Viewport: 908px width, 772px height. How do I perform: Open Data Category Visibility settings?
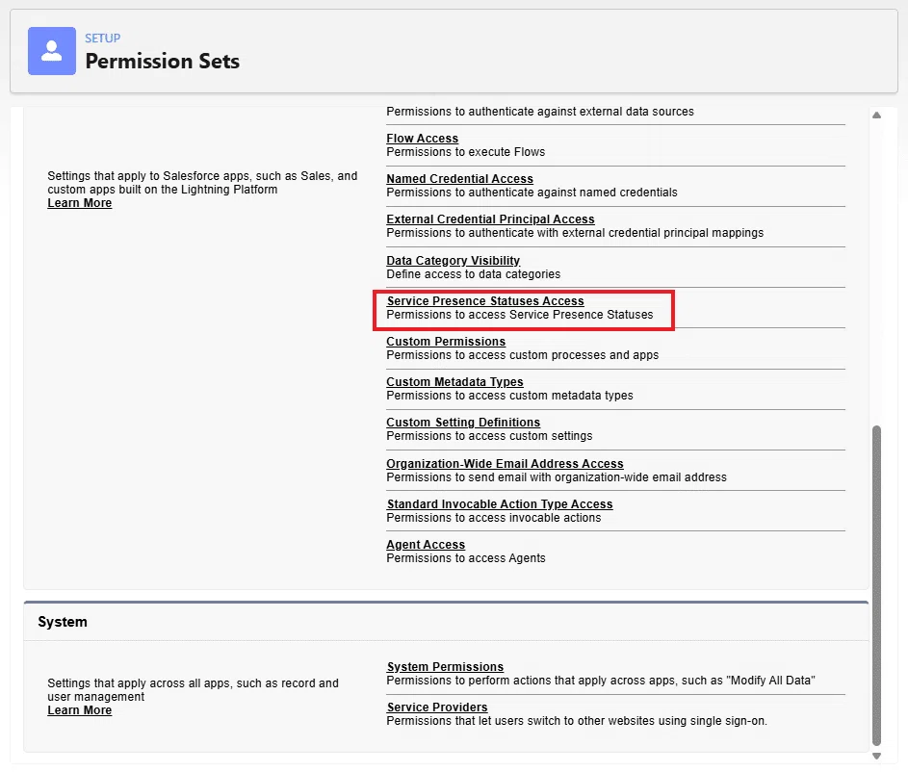pos(453,261)
